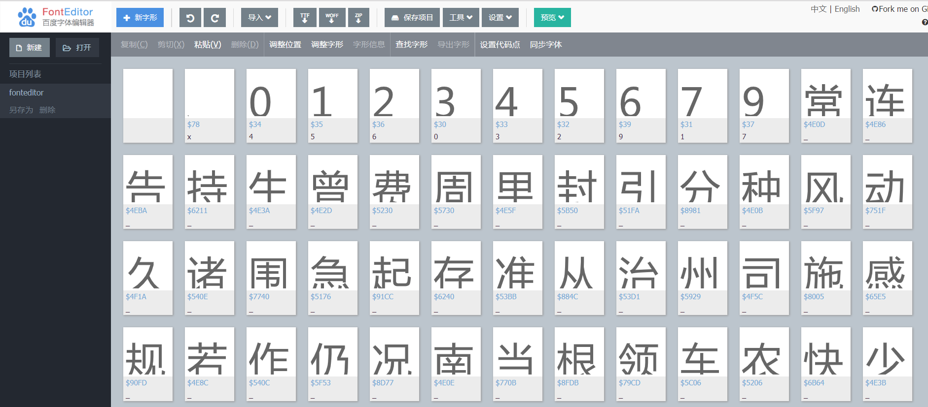Select glyph 常 with code $4E0D
The height and width of the screenshot is (407, 928).
tap(826, 106)
